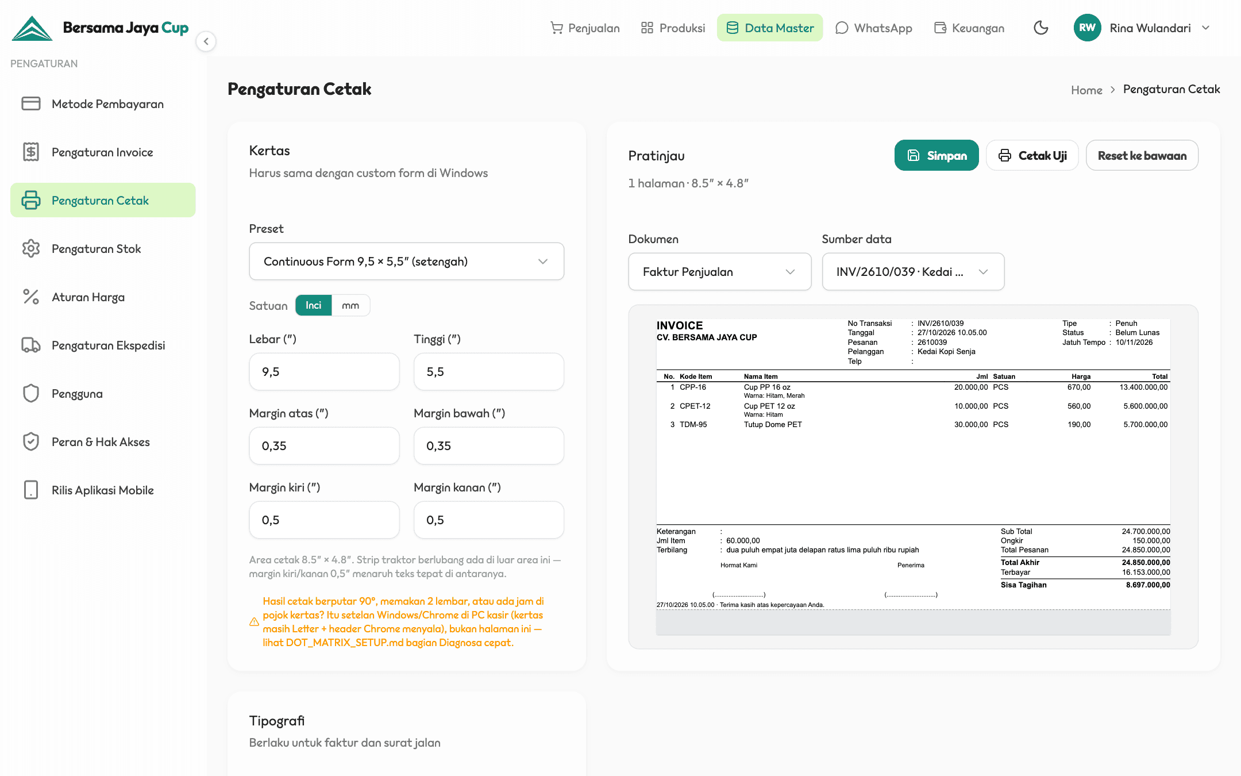Open the Penjualan menu

(585, 28)
